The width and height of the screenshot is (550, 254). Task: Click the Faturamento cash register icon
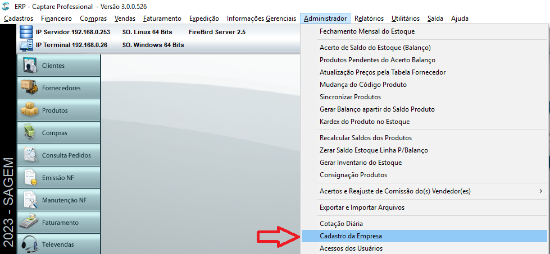(29, 223)
